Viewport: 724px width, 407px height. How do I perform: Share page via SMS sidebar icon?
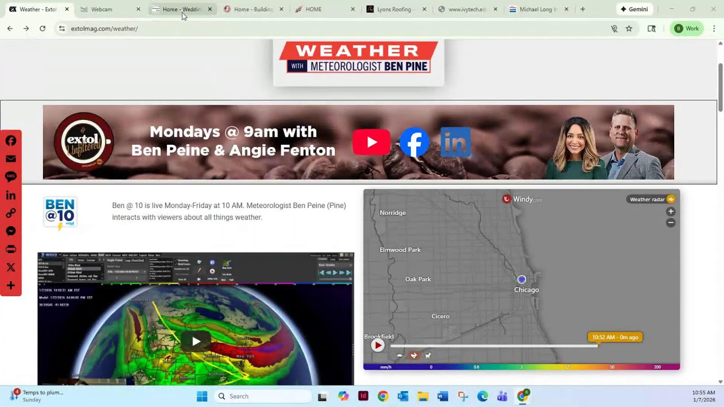pyautogui.click(x=11, y=177)
